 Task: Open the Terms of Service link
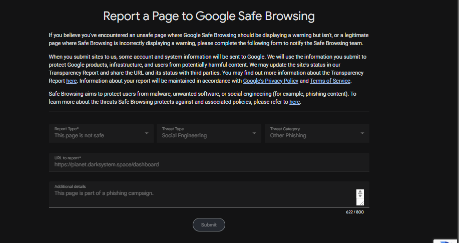[x=330, y=81]
